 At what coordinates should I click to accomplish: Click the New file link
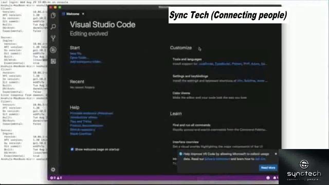[76, 53]
